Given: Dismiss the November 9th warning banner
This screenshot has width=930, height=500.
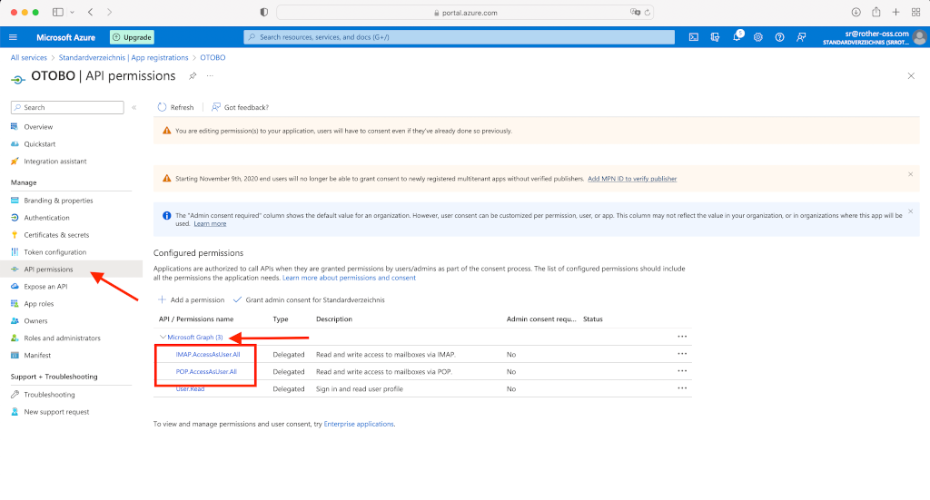Looking at the screenshot, I should click(x=910, y=174).
